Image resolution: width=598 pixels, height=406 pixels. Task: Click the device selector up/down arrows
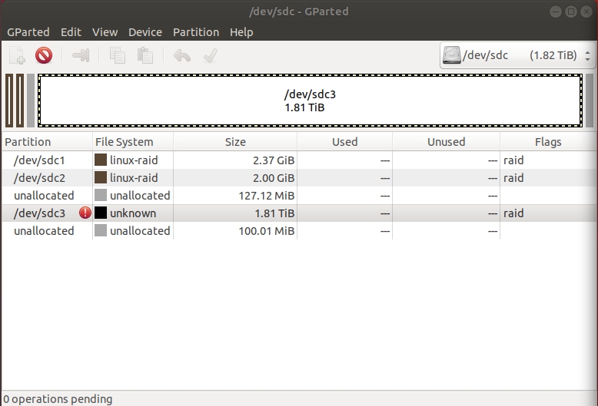[587, 55]
